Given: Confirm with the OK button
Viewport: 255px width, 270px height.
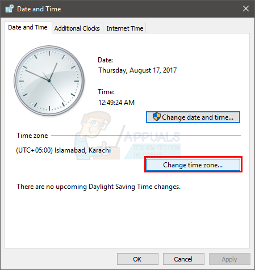Looking at the screenshot, I should [137, 259].
